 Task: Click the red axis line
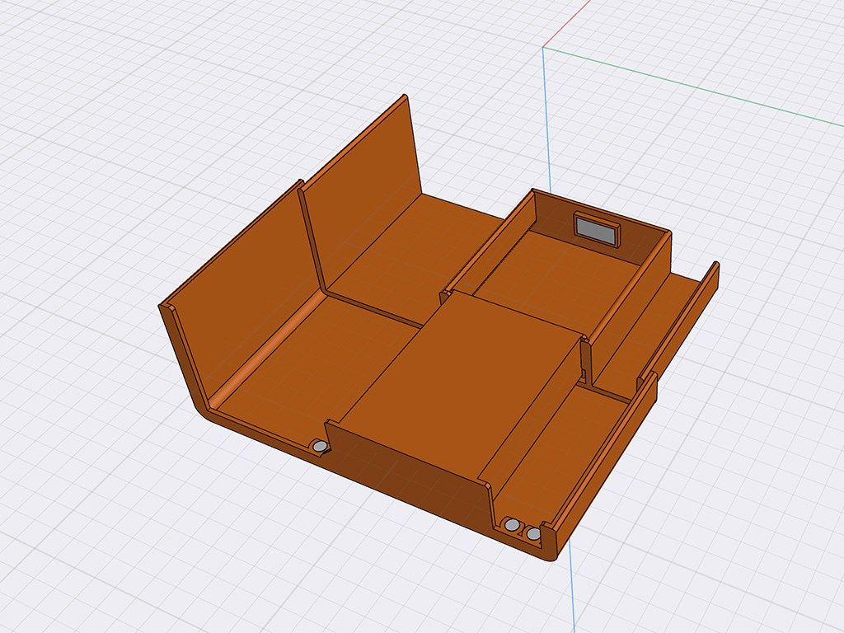567,24
